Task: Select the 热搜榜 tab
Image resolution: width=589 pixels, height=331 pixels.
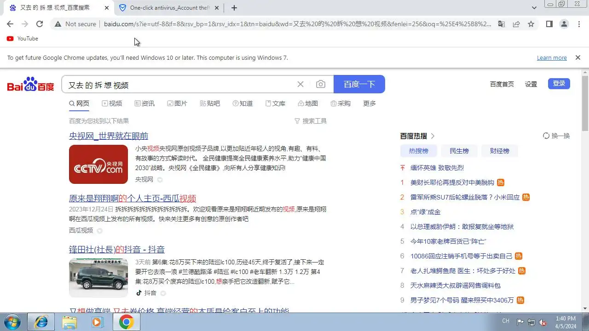Action: (x=419, y=151)
